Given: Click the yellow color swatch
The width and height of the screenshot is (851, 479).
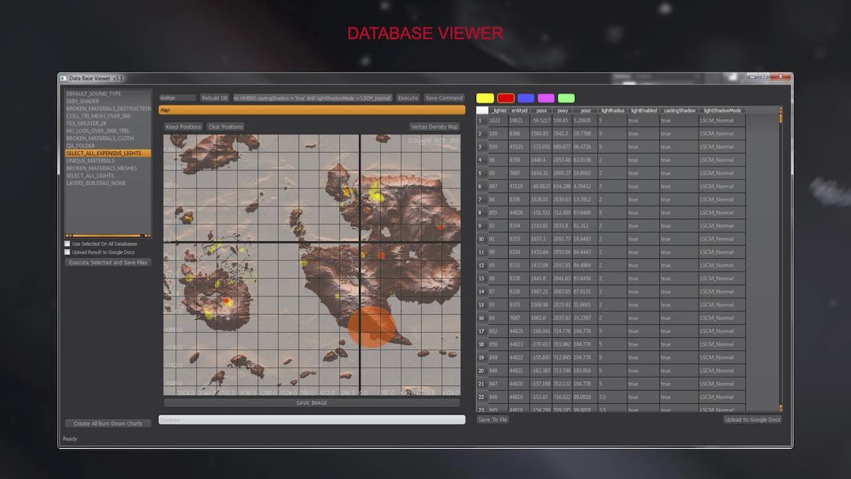Looking at the screenshot, I should 485,98.
